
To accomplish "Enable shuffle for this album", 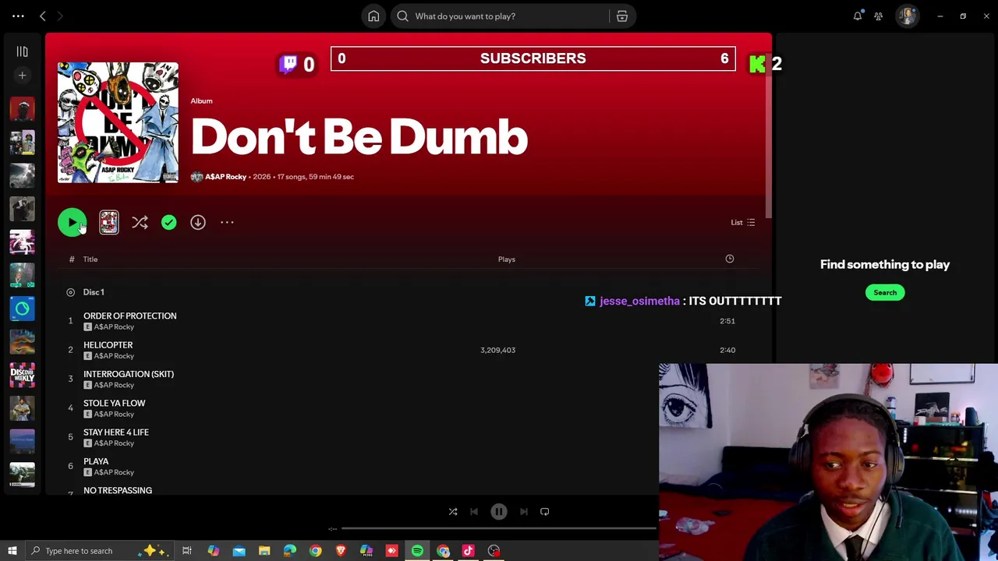I will tap(140, 223).
